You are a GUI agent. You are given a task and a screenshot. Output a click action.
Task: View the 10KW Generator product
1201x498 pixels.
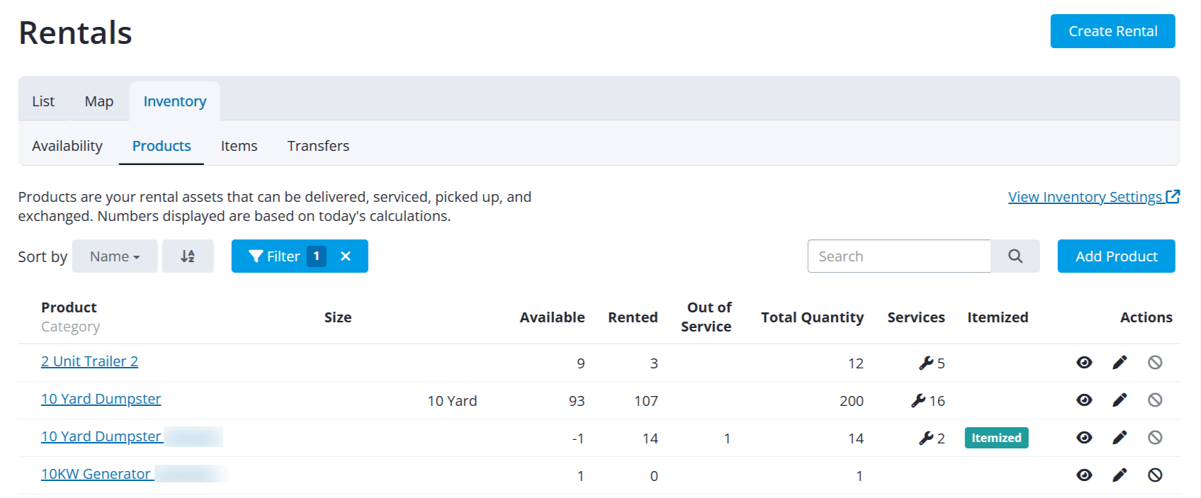click(x=1084, y=475)
